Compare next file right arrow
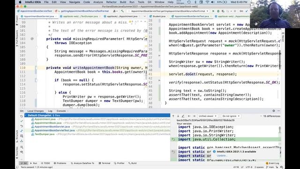Viewport: 300px width, 169px height. (x=194, y=116)
